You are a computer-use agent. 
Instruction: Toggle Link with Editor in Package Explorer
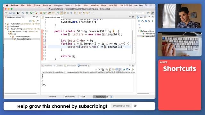[34, 21]
